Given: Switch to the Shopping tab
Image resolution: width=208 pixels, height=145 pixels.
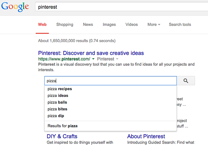Looking at the screenshot, I should 65,25.
